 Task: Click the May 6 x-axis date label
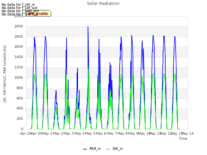[101, 133]
